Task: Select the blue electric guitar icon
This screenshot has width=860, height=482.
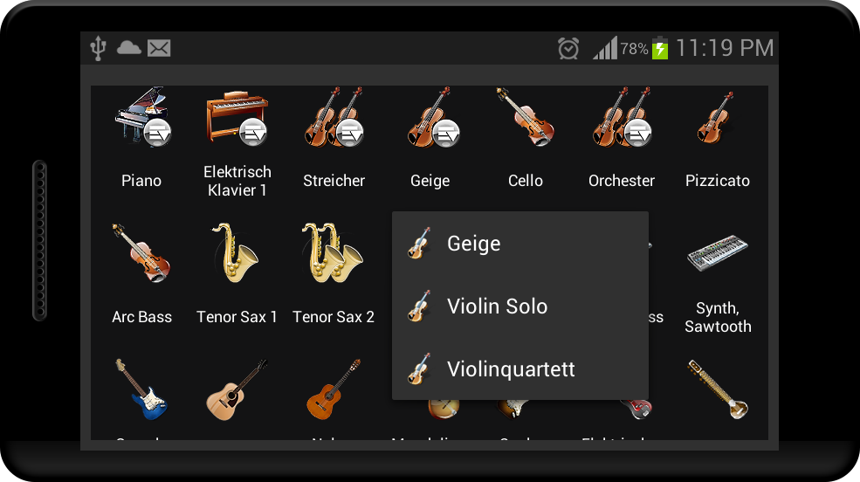Action: pyautogui.click(x=141, y=389)
